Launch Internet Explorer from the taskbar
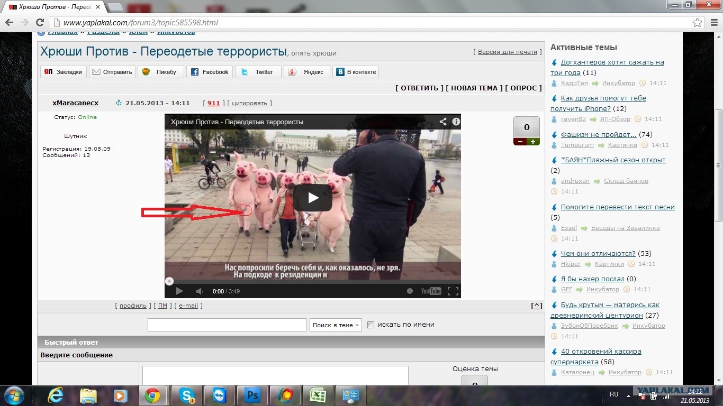The height and width of the screenshot is (406, 723). pos(55,395)
